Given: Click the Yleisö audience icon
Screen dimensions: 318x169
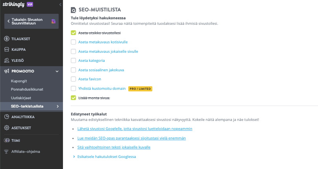Looking at the screenshot, I should (x=7, y=60).
